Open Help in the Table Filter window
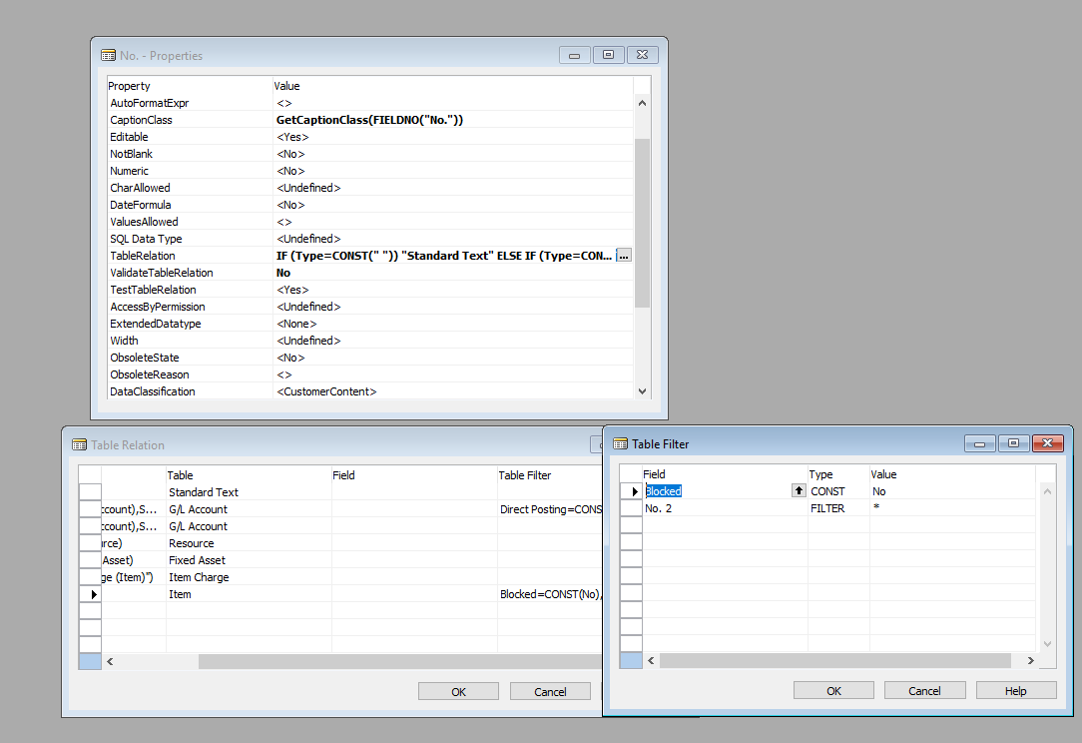This screenshot has height=743, width=1082. (x=1015, y=689)
